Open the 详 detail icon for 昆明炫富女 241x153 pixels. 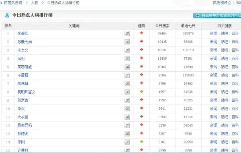point(127,92)
